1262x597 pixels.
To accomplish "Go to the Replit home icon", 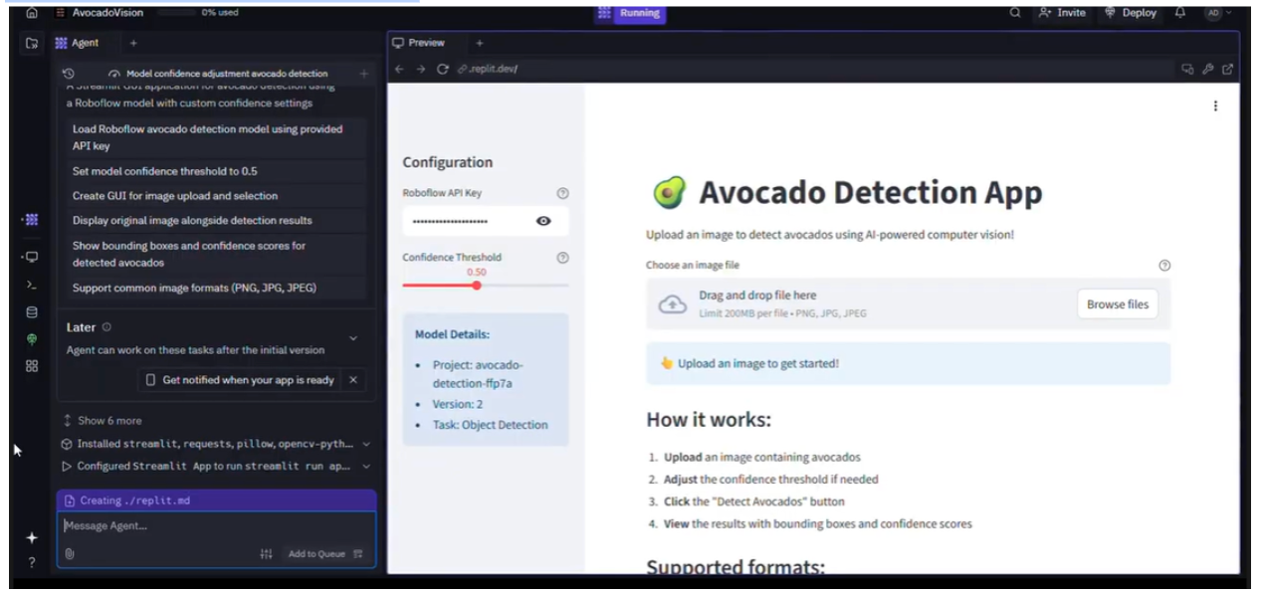I will [32, 13].
